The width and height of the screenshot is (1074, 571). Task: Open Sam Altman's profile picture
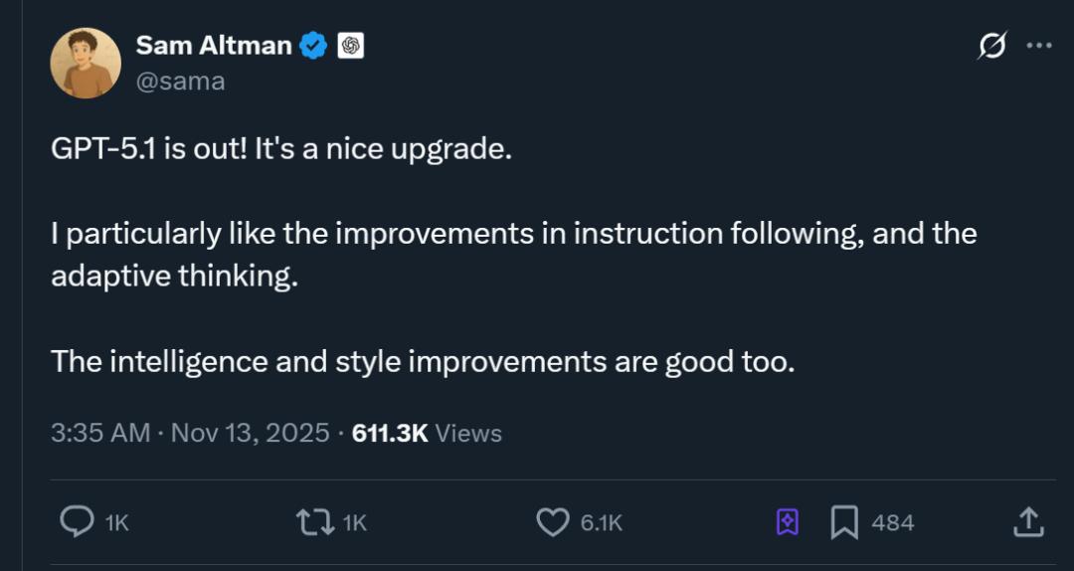(x=86, y=63)
